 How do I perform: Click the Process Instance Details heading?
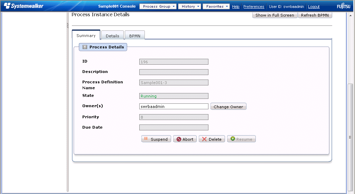pyautogui.click(x=101, y=15)
